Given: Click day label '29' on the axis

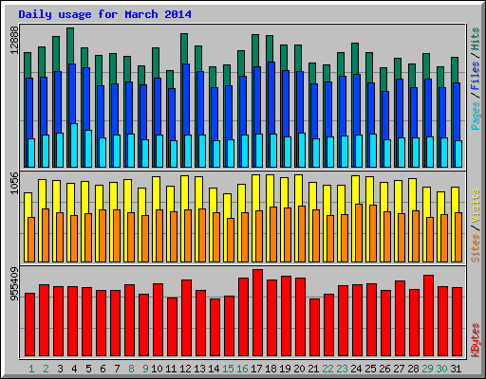Looking at the screenshot, I should click(427, 369).
